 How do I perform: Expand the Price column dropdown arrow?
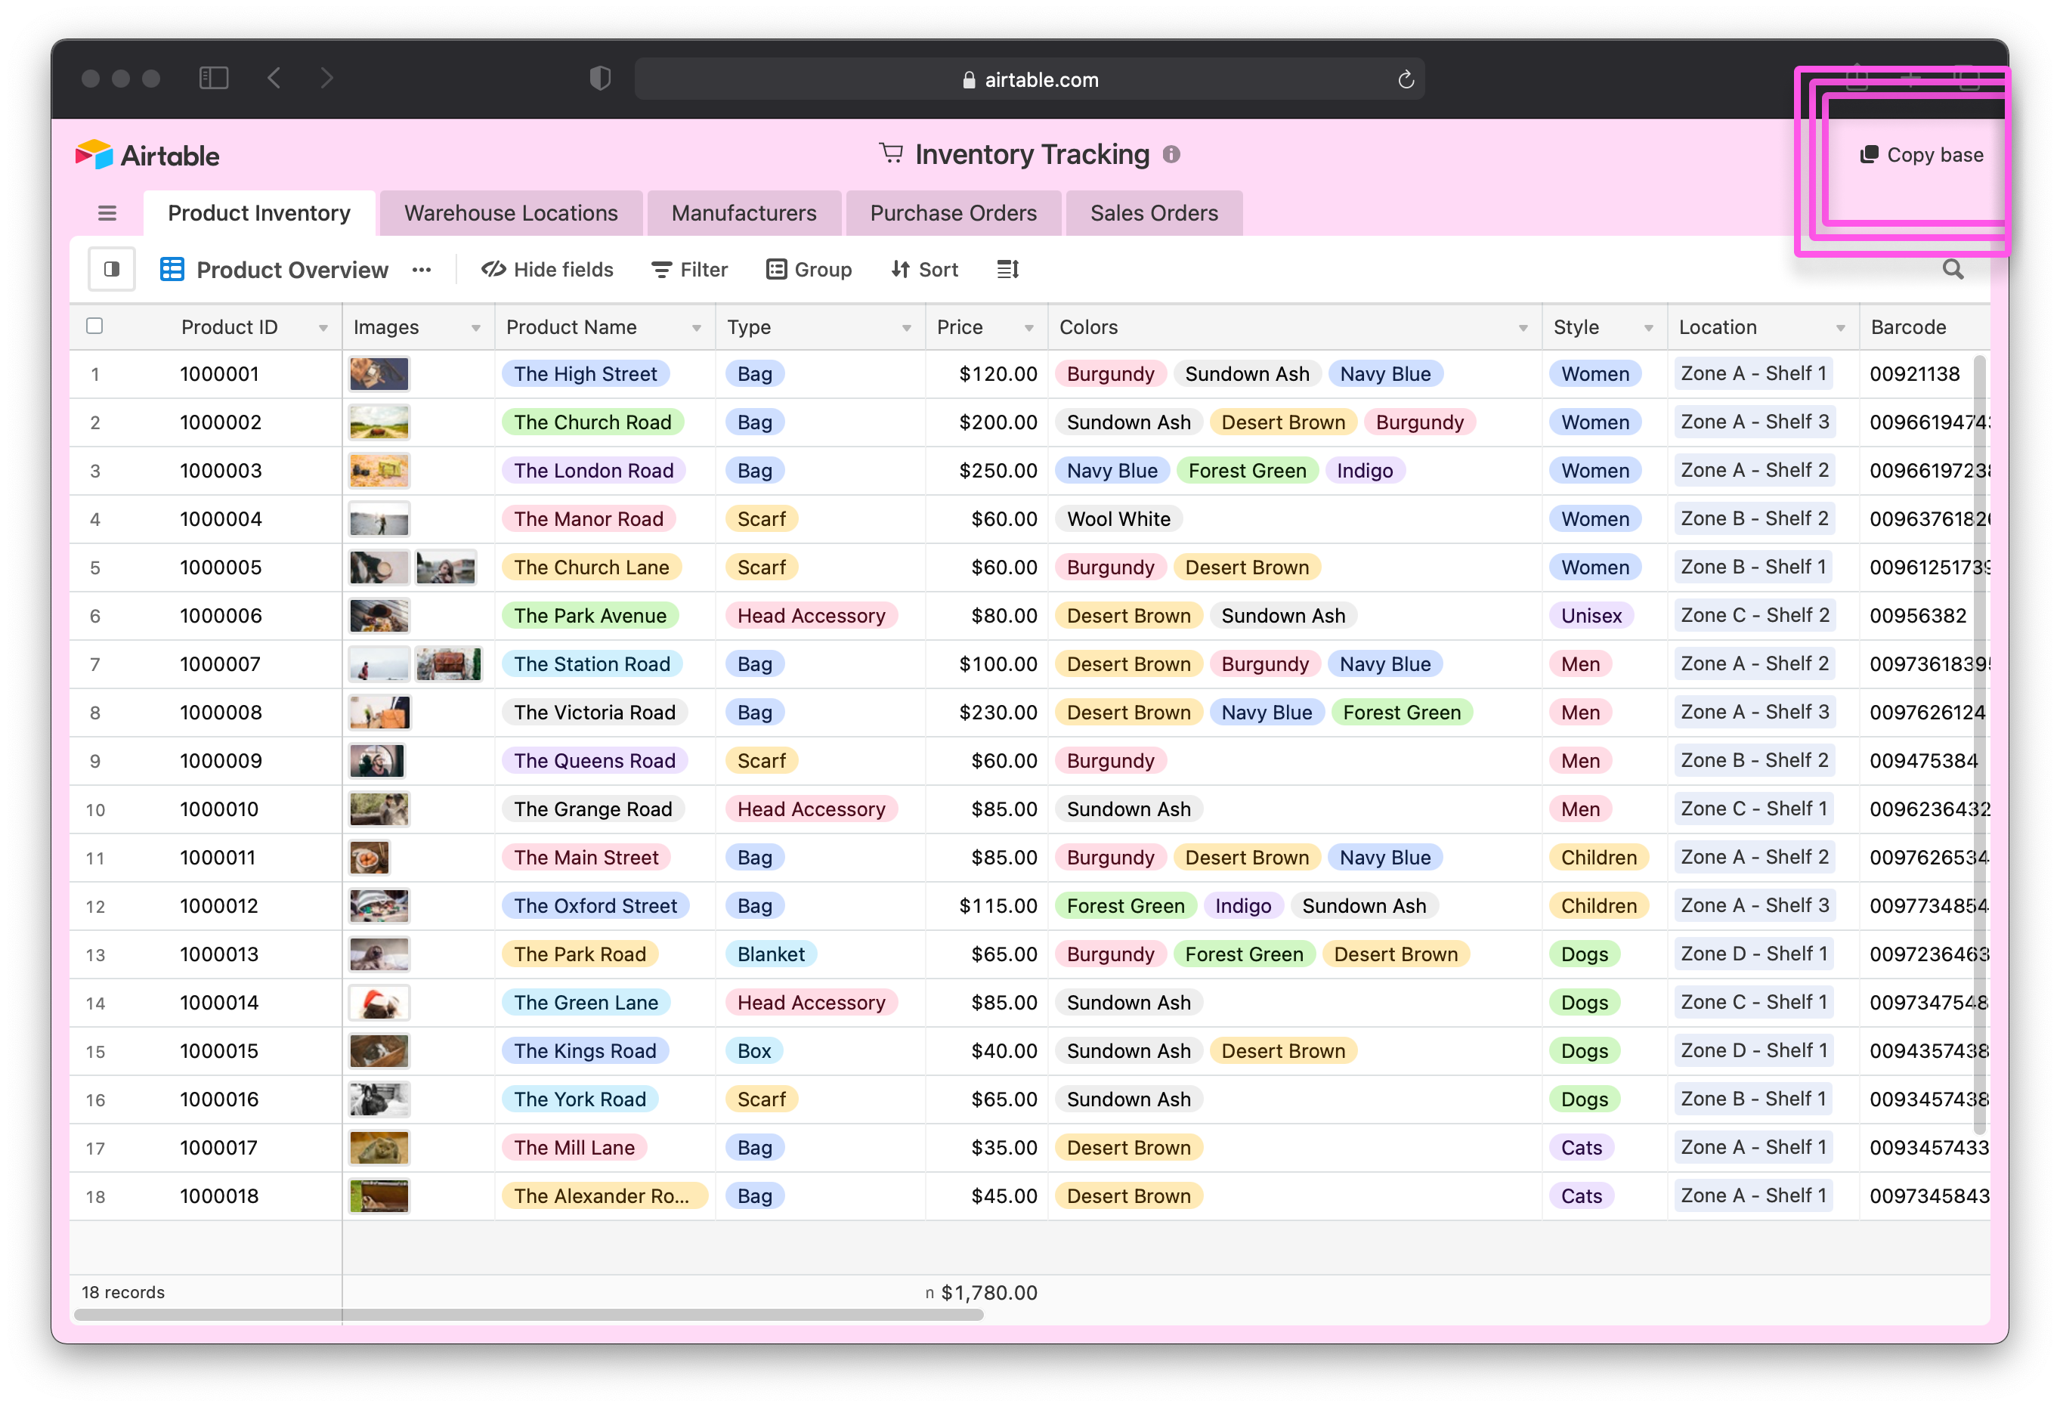point(1028,328)
